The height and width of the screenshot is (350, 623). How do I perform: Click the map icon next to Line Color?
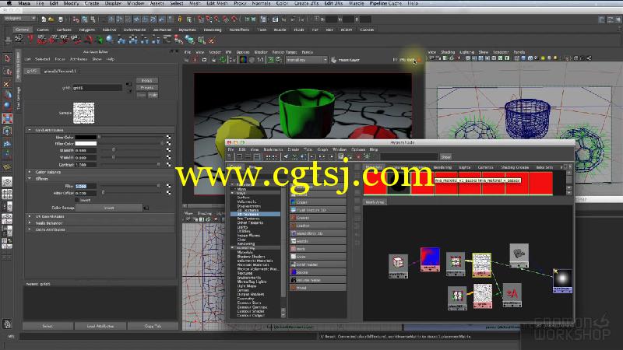168,137
